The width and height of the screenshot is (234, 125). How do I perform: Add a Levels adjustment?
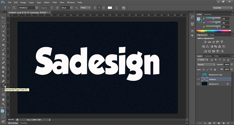[x=209, y=42]
